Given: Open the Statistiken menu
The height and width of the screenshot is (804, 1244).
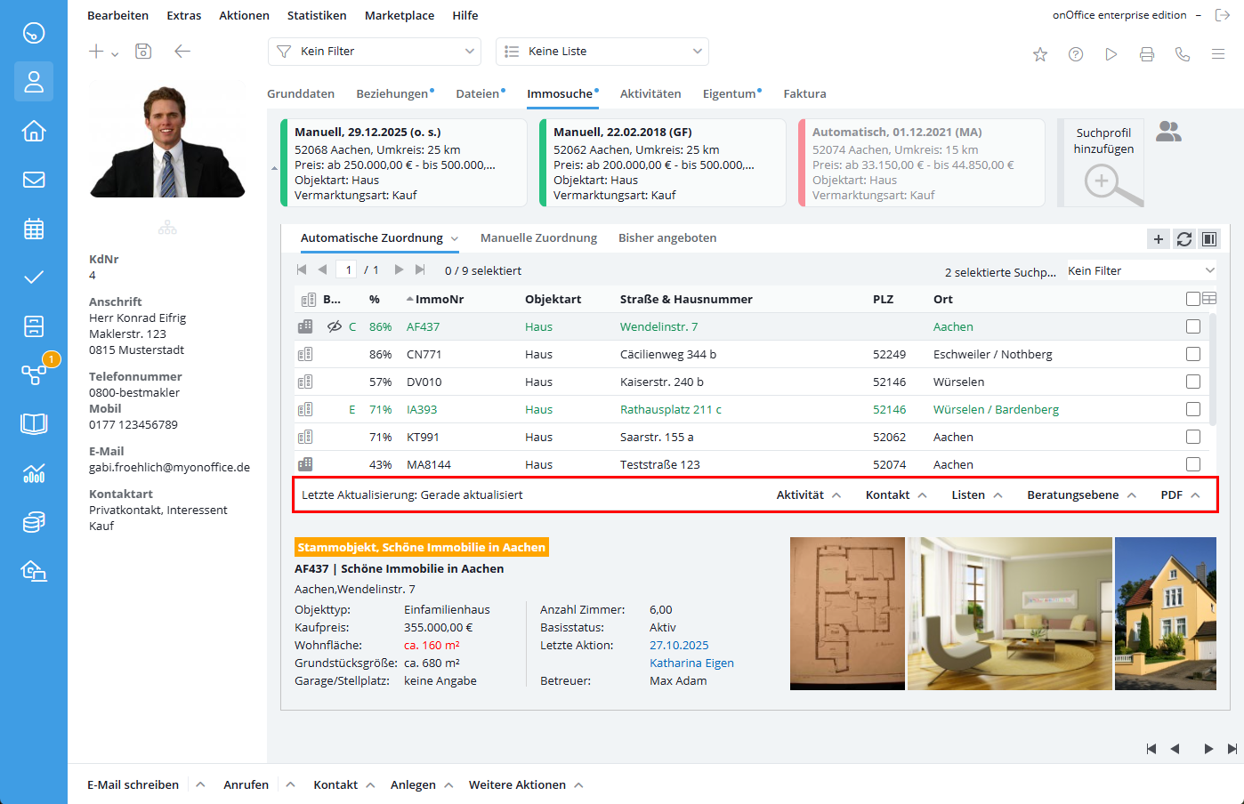Looking at the screenshot, I should pos(317,15).
